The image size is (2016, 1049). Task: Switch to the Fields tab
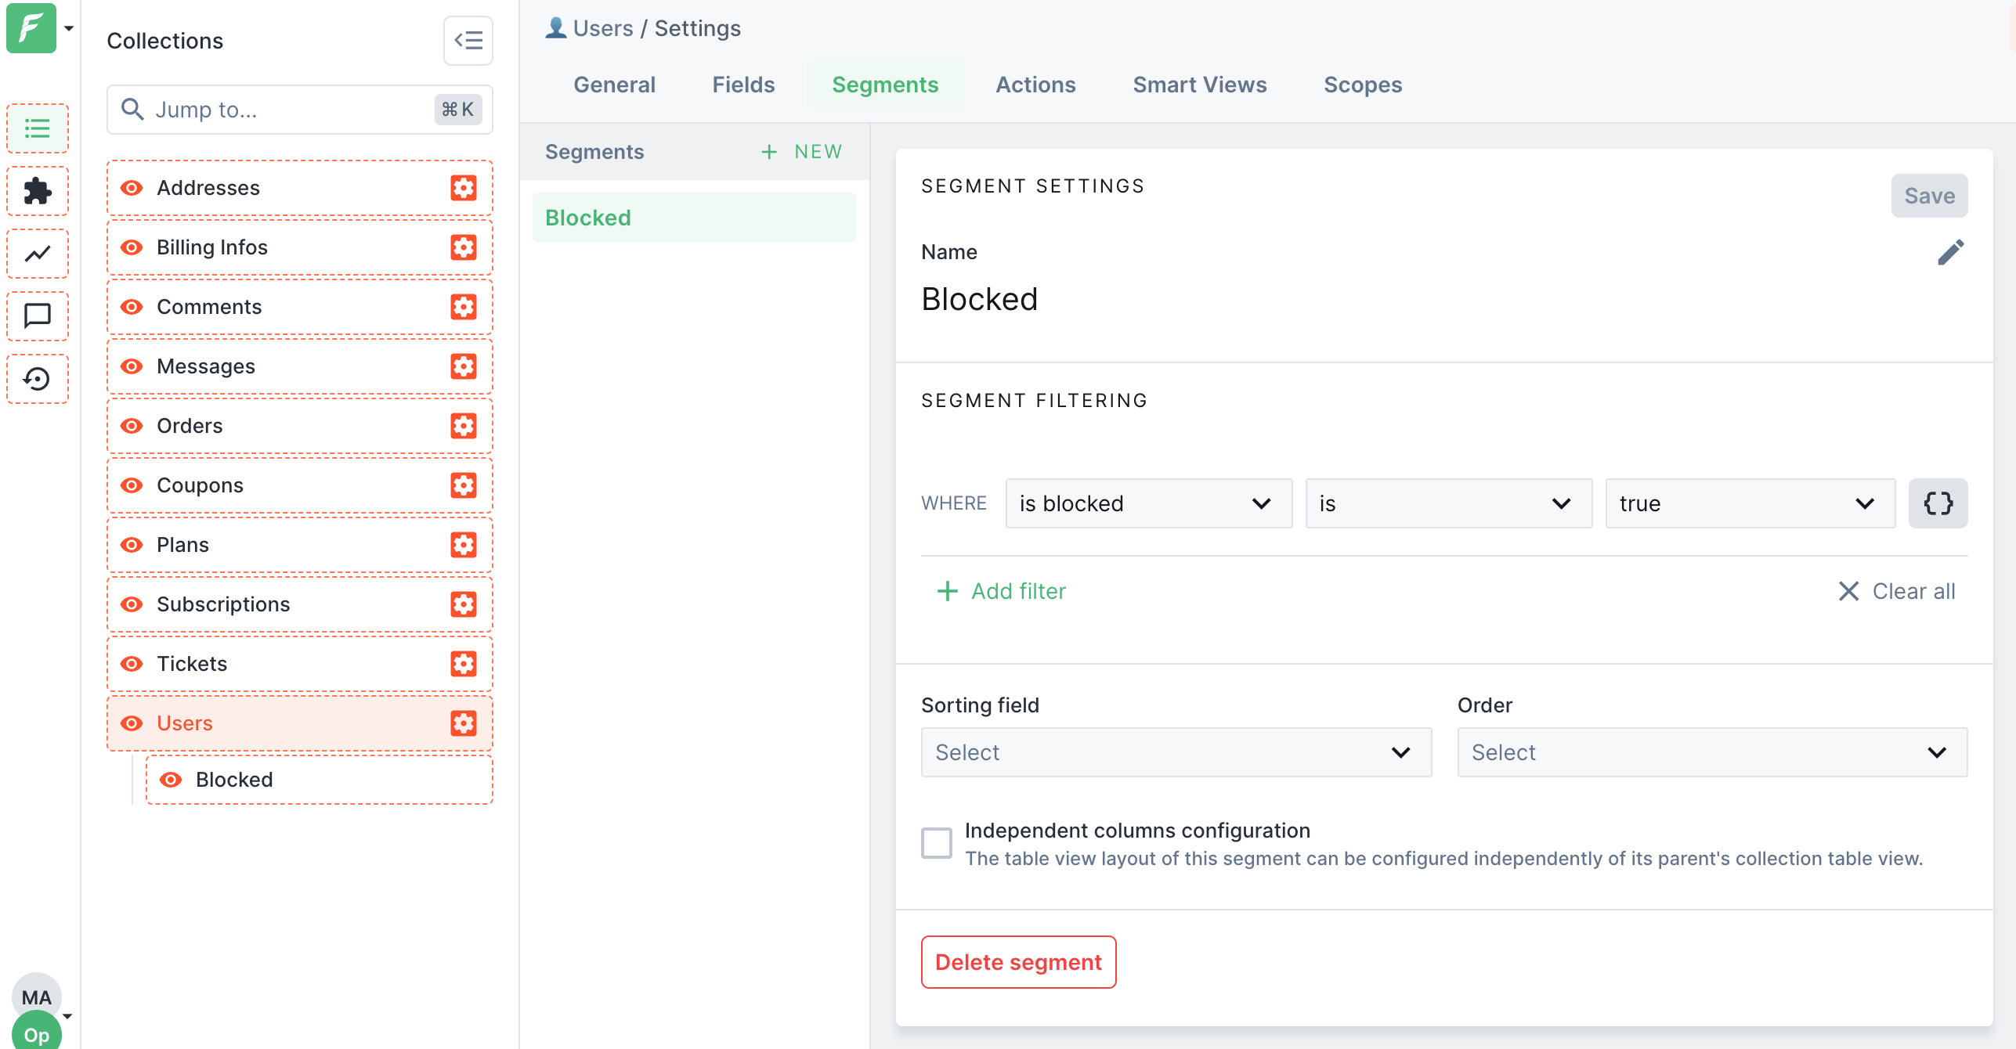coord(742,85)
